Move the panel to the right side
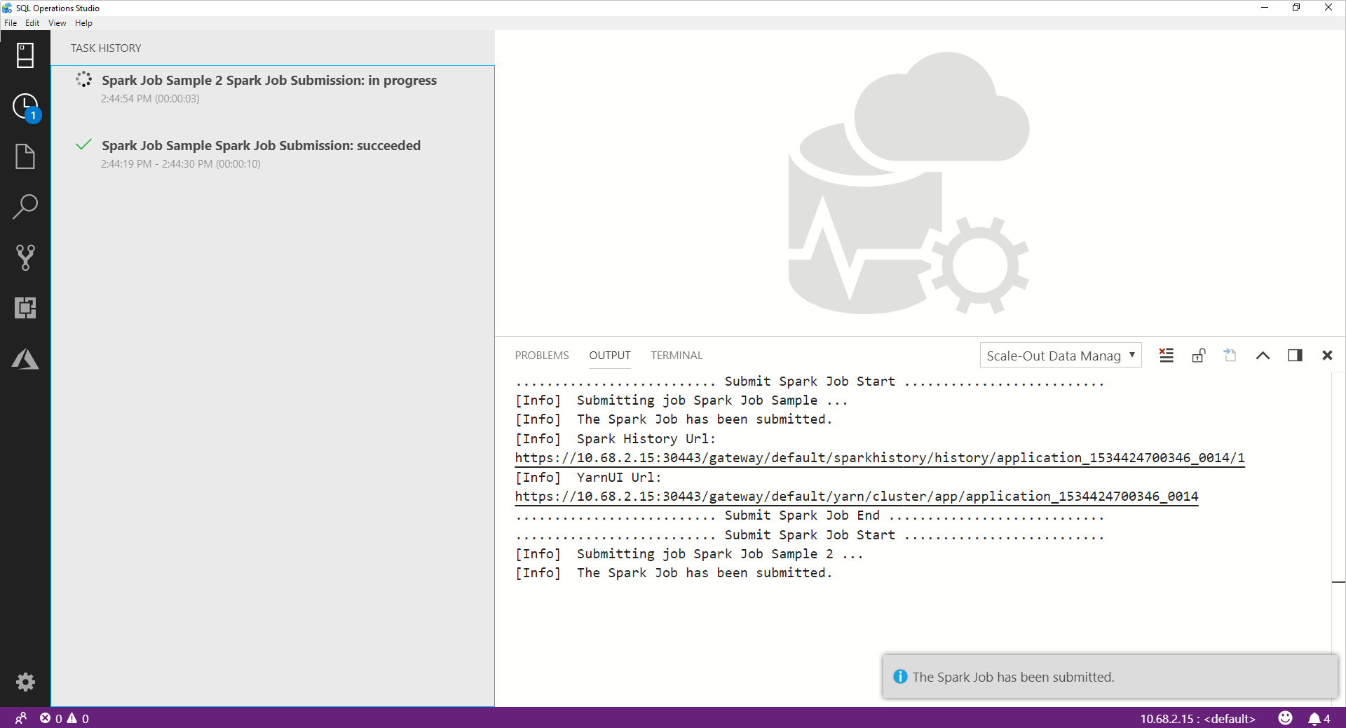1346x728 pixels. point(1295,356)
